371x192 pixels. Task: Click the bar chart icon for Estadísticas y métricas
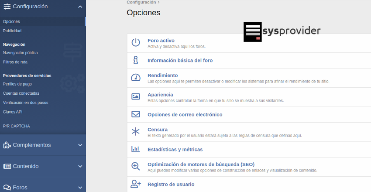coord(136,149)
